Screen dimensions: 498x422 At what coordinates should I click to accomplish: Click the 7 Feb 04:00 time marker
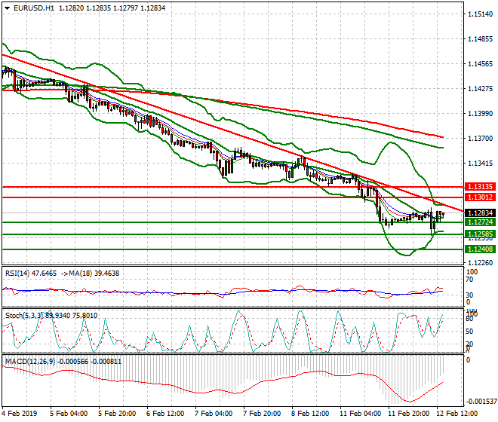pos(214,414)
